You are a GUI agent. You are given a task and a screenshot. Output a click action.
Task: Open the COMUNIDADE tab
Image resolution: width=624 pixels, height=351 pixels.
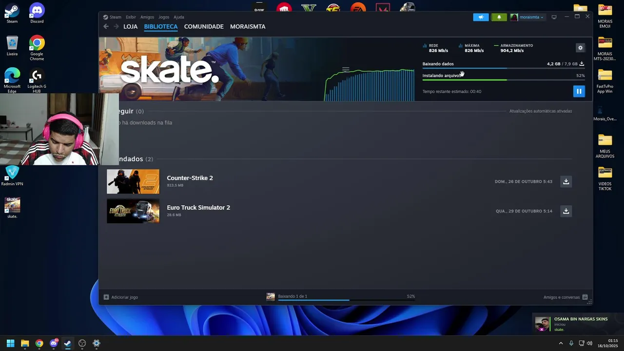click(204, 26)
